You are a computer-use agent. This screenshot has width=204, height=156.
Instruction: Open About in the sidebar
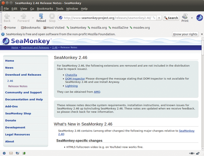(x=10, y=141)
